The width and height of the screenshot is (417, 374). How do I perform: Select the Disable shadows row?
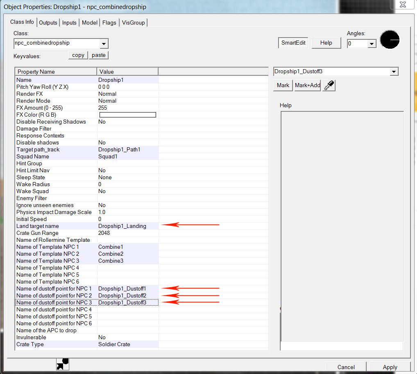coord(87,143)
